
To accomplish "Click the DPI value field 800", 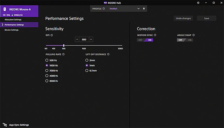I will coord(84,39).
